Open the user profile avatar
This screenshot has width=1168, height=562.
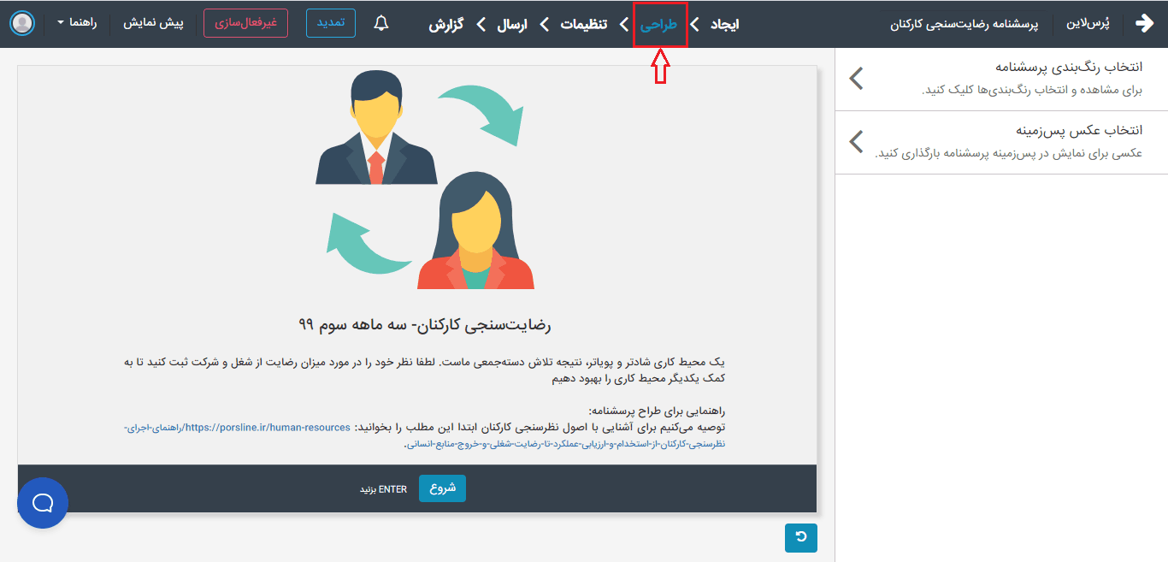point(23,23)
